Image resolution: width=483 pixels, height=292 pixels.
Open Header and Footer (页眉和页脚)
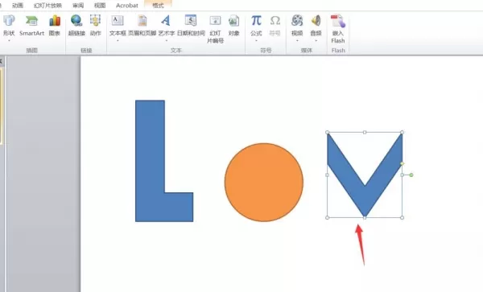coord(142,26)
